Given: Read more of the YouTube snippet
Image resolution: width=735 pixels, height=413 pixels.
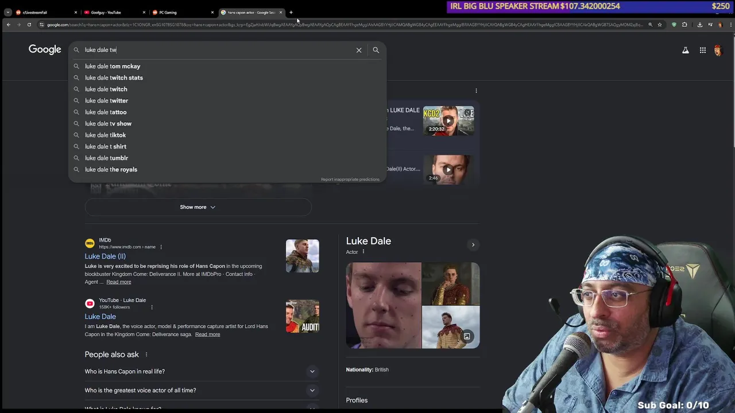Looking at the screenshot, I should 207,334.
